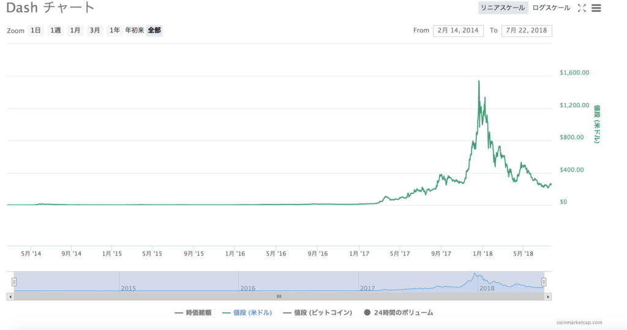Click the 9月 '17 x-axis label
Viewport: 627px width, 330px height.
(441, 253)
